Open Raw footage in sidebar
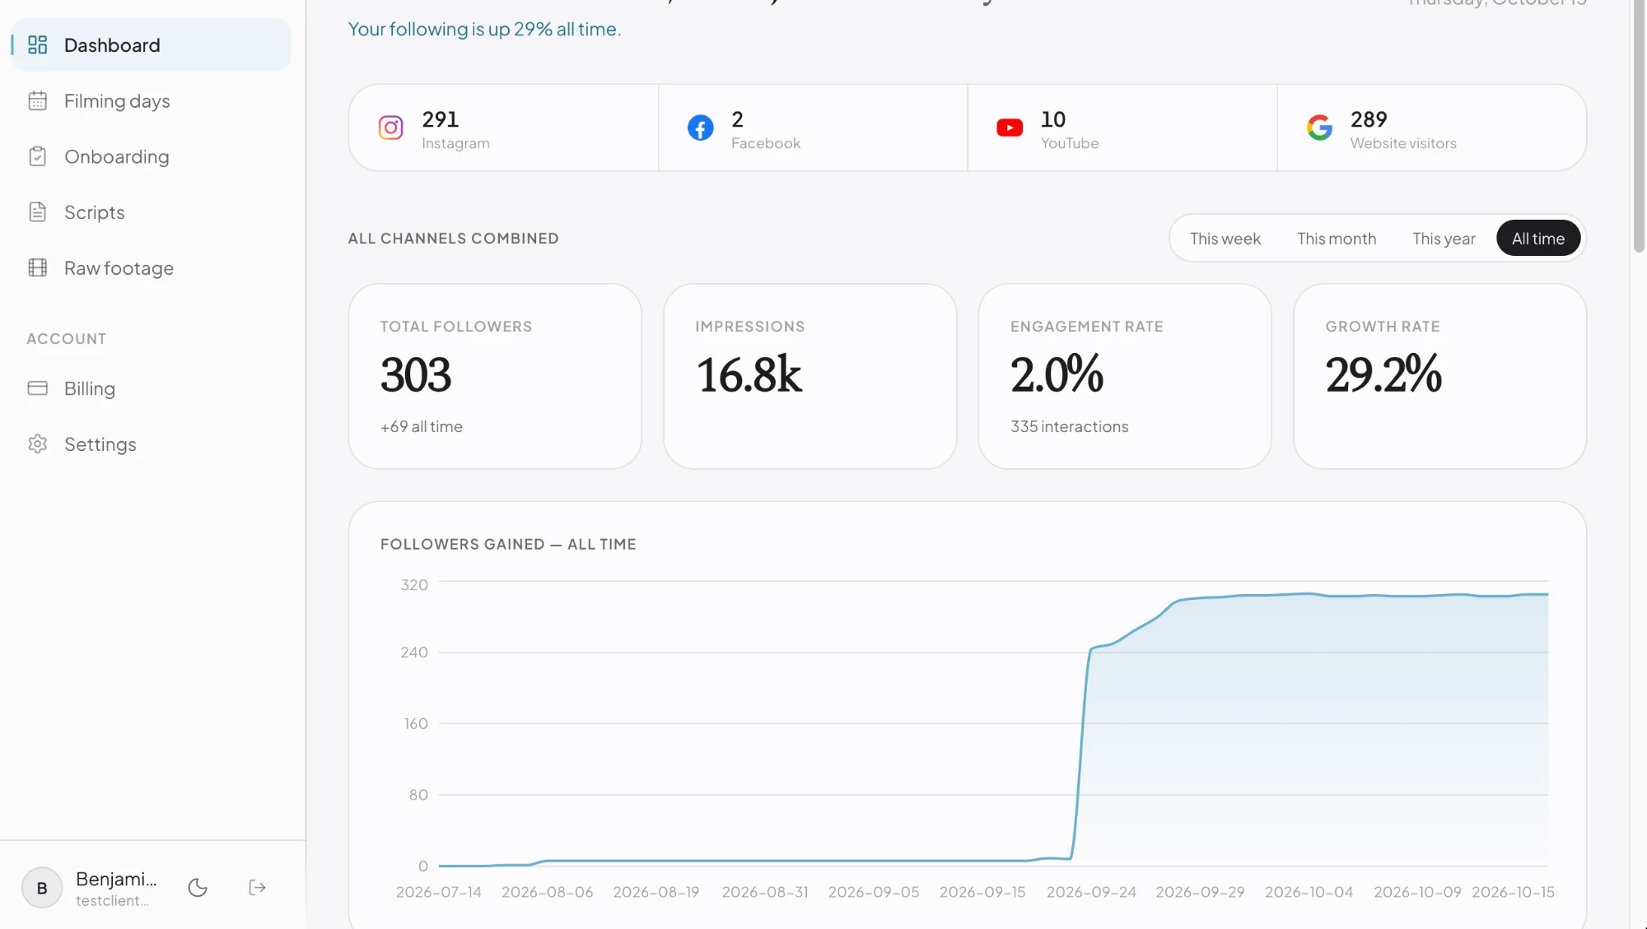1647x929 pixels. [152, 267]
